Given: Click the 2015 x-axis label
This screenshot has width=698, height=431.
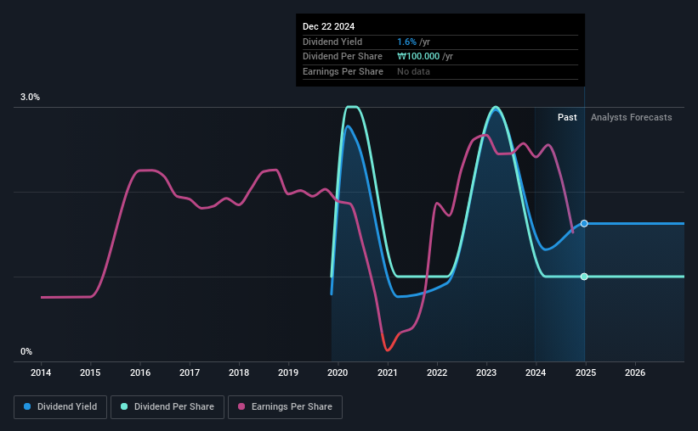Looking at the screenshot, I should tap(90, 372).
